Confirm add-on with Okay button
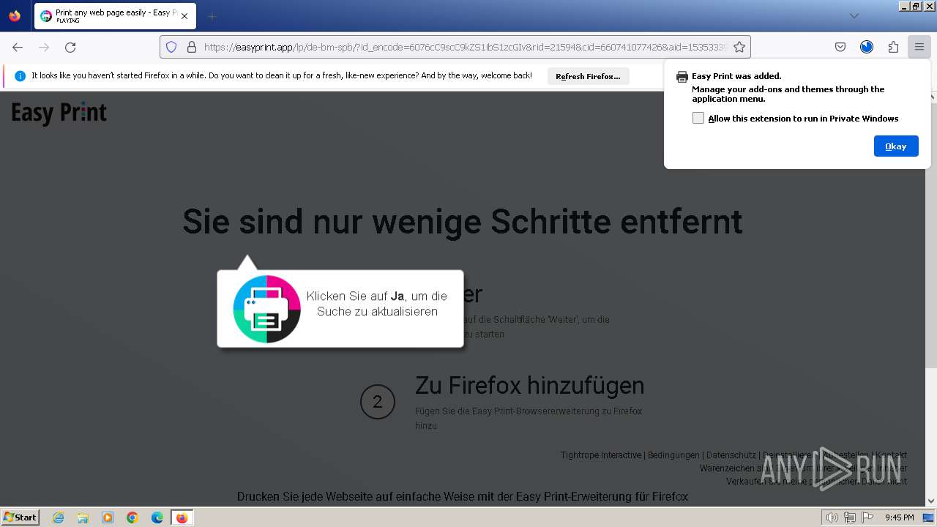This screenshot has width=937, height=527. 896,146
